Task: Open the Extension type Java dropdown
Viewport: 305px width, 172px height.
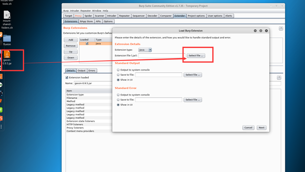Action: pyautogui.click(x=145, y=50)
